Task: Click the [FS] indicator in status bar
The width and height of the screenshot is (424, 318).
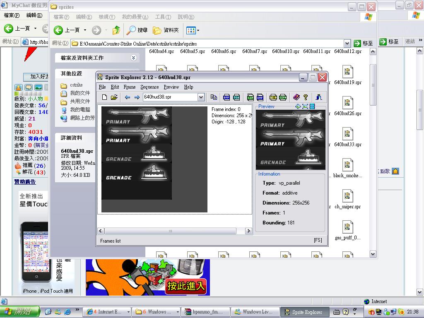Action: tap(318, 241)
